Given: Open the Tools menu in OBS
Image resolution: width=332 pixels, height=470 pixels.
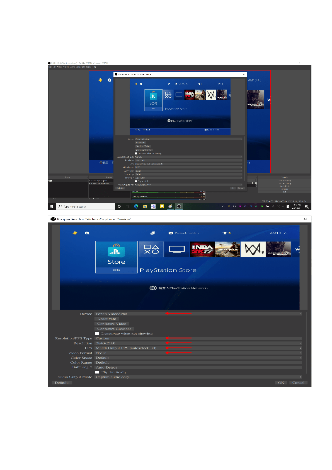Looking at the screenshot, I should click(x=88, y=67).
